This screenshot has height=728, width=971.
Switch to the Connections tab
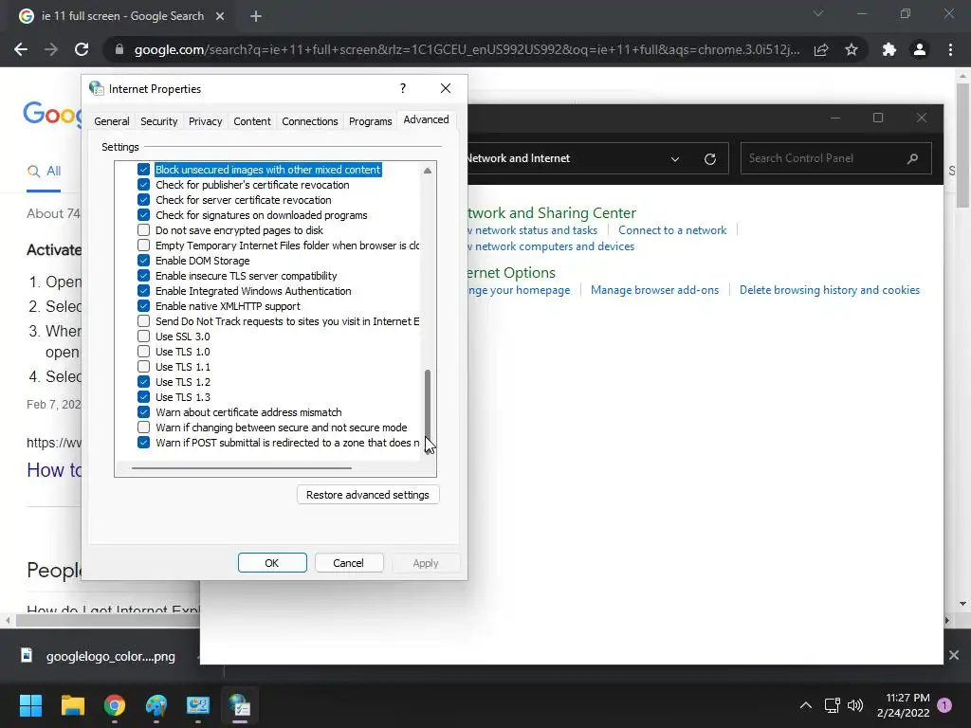click(x=310, y=121)
